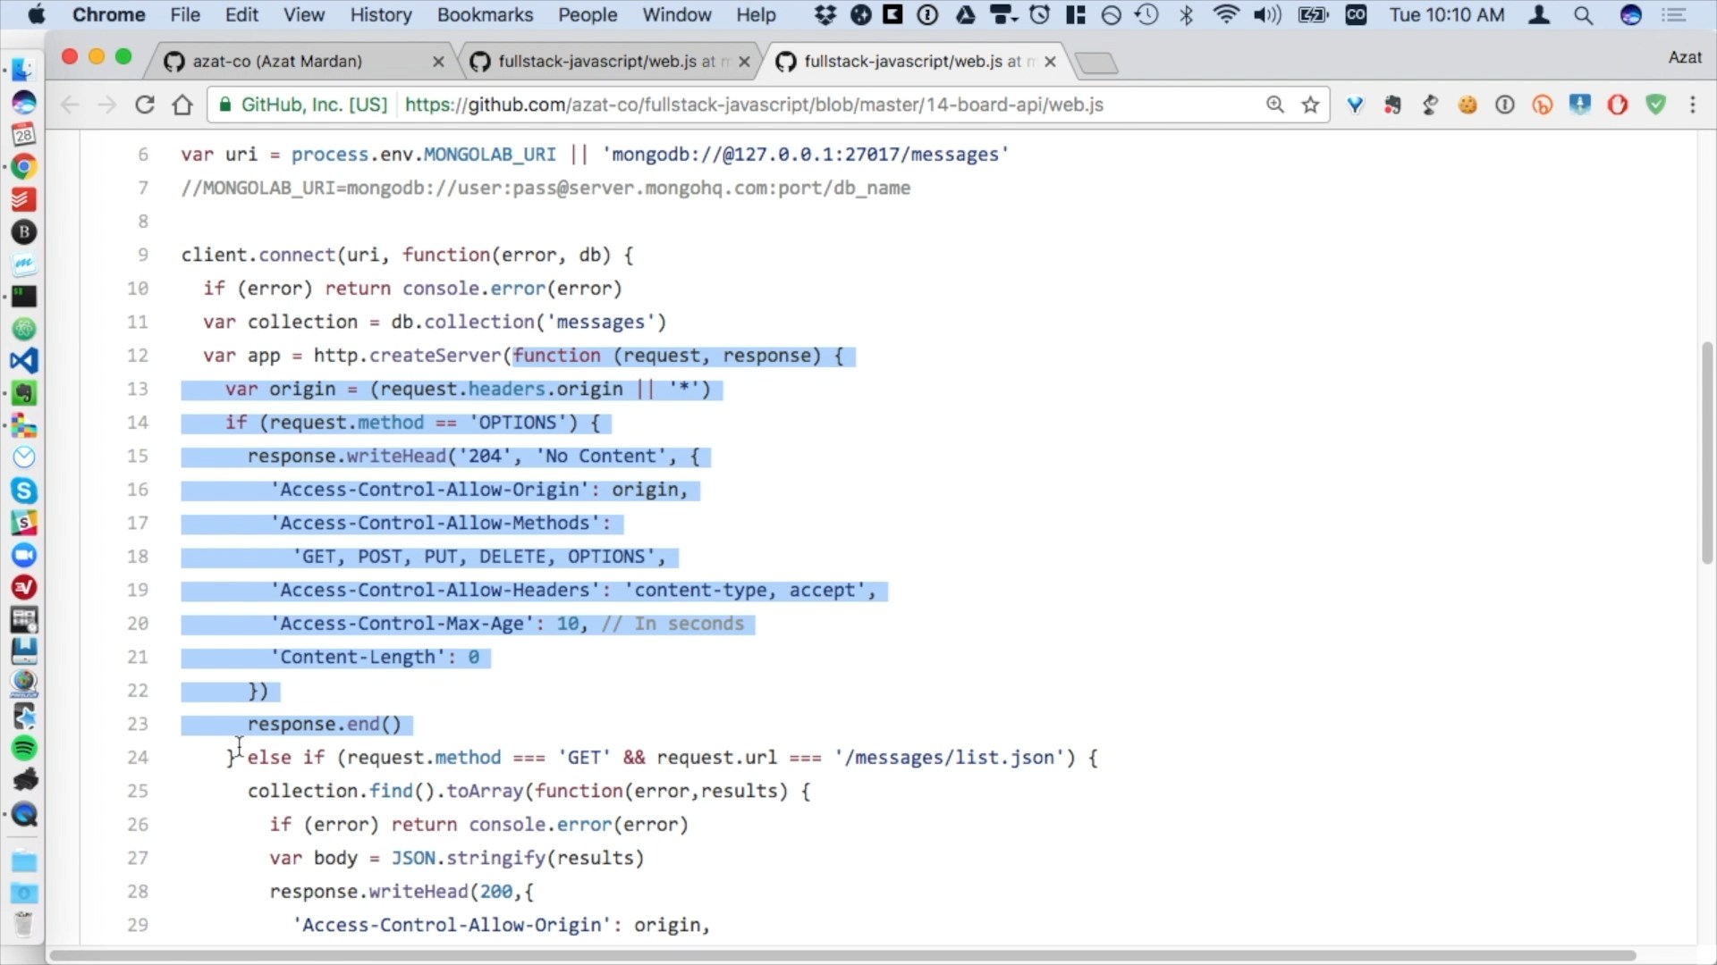The width and height of the screenshot is (1717, 965).
Task: Open the Apple menu
Action: coord(37,15)
